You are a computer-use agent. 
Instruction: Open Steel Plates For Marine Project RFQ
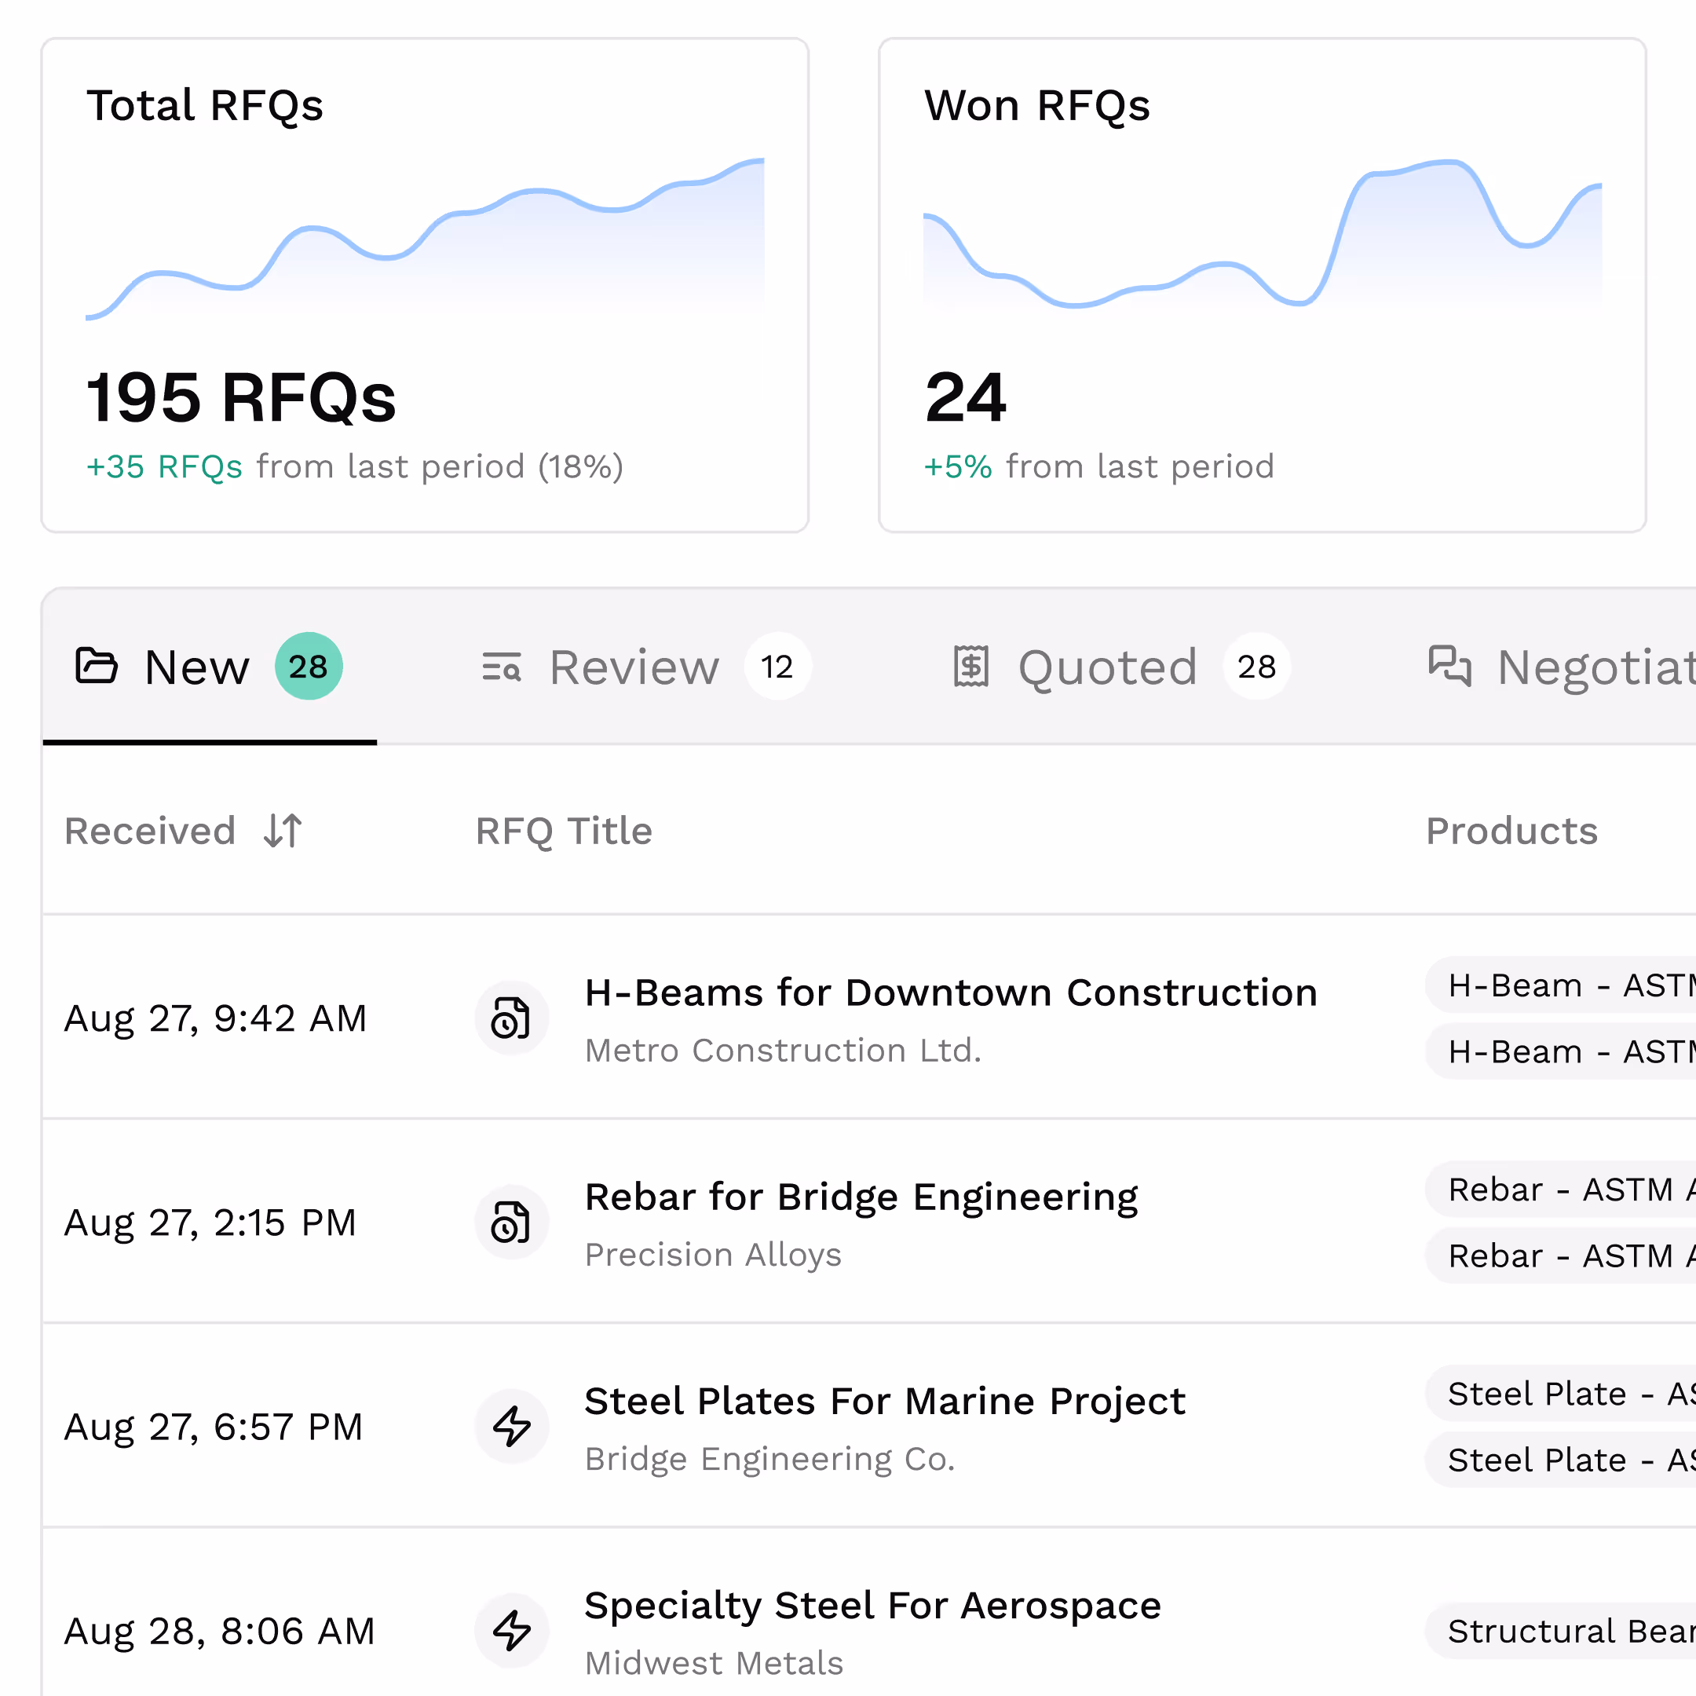884,1402
